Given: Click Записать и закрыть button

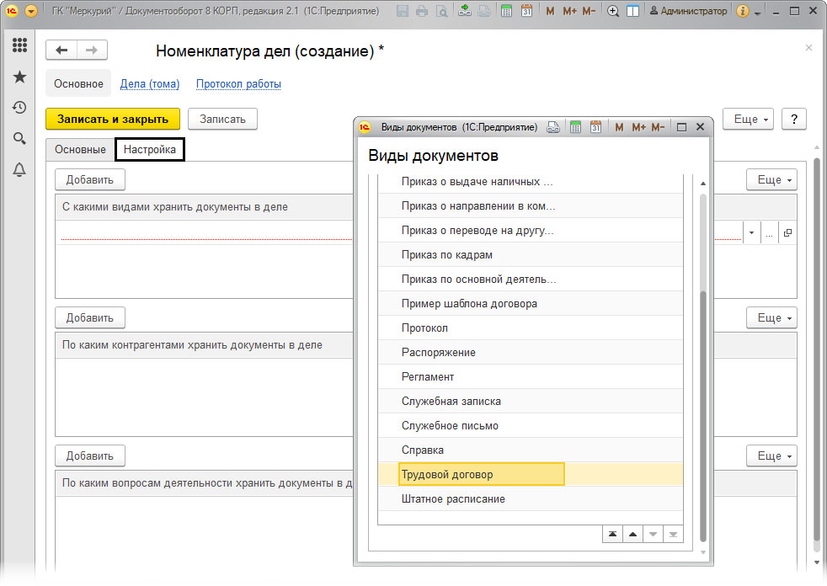Looking at the screenshot, I should tap(113, 120).
